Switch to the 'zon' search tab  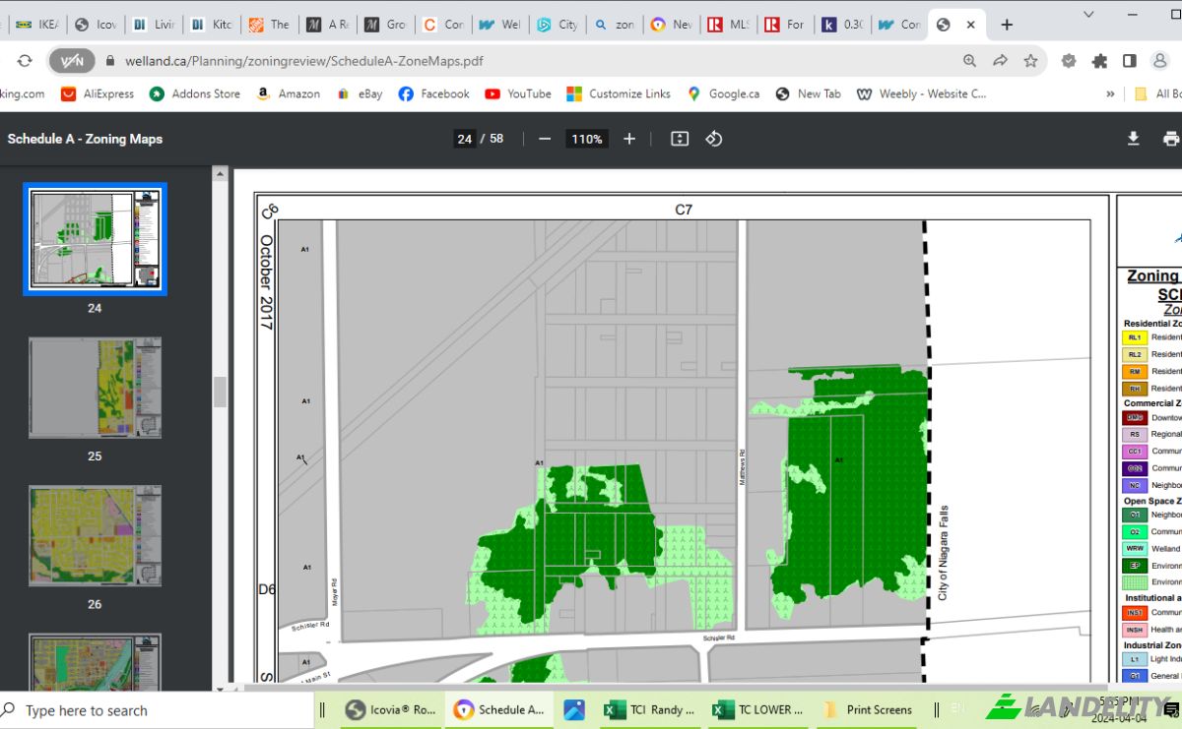[614, 25]
